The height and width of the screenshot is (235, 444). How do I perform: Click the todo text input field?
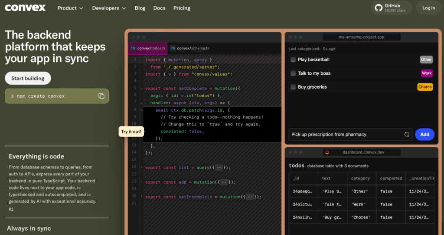pos(351,135)
